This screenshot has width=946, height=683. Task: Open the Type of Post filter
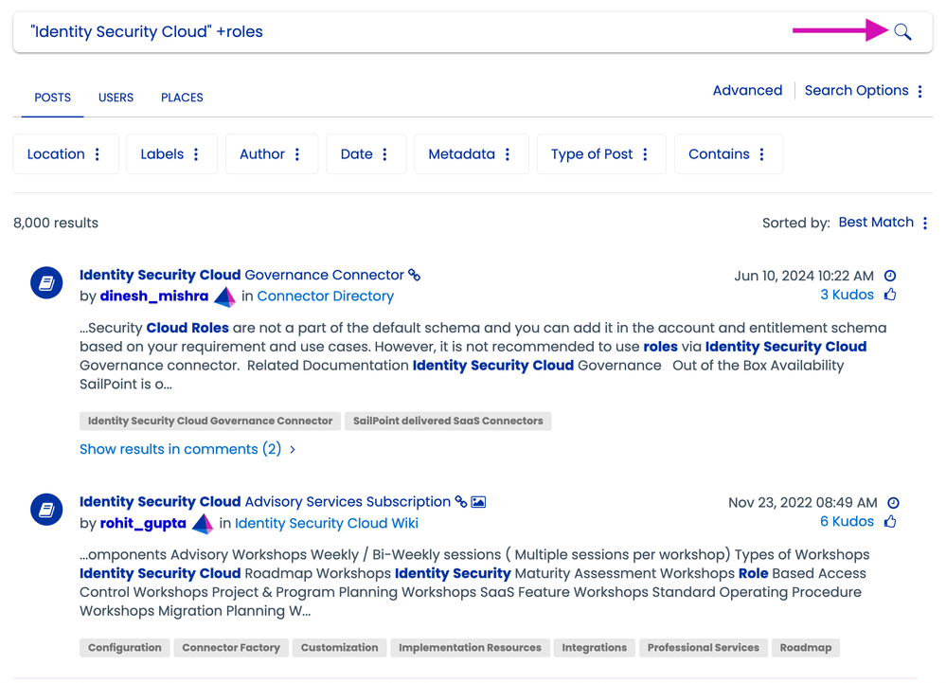[600, 154]
